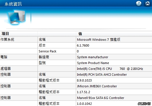
Task: Select the 值 column header
Action: [80, 34]
